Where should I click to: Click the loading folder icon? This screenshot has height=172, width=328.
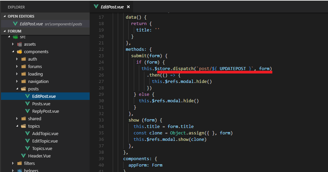[x=24, y=74]
